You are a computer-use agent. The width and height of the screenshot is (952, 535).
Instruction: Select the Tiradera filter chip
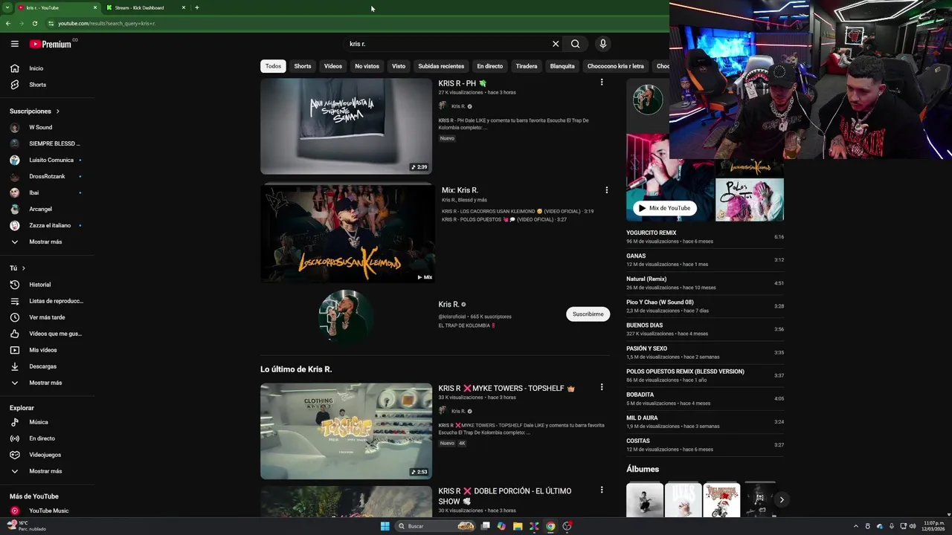pyautogui.click(x=527, y=66)
